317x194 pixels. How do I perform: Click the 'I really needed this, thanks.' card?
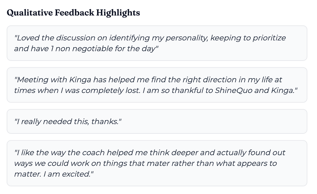tap(157, 122)
